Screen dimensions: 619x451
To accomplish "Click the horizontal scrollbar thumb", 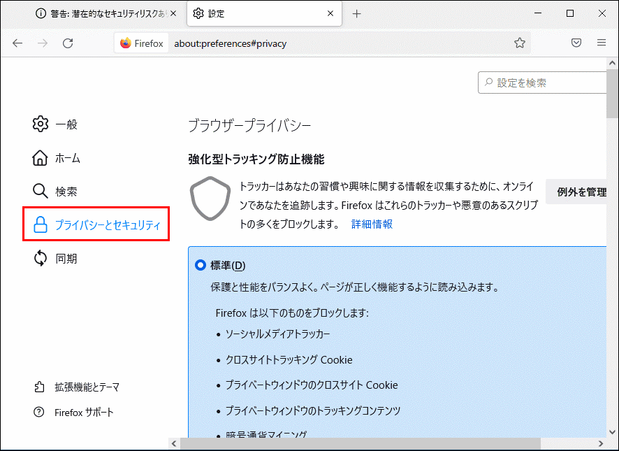I will (361, 444).
